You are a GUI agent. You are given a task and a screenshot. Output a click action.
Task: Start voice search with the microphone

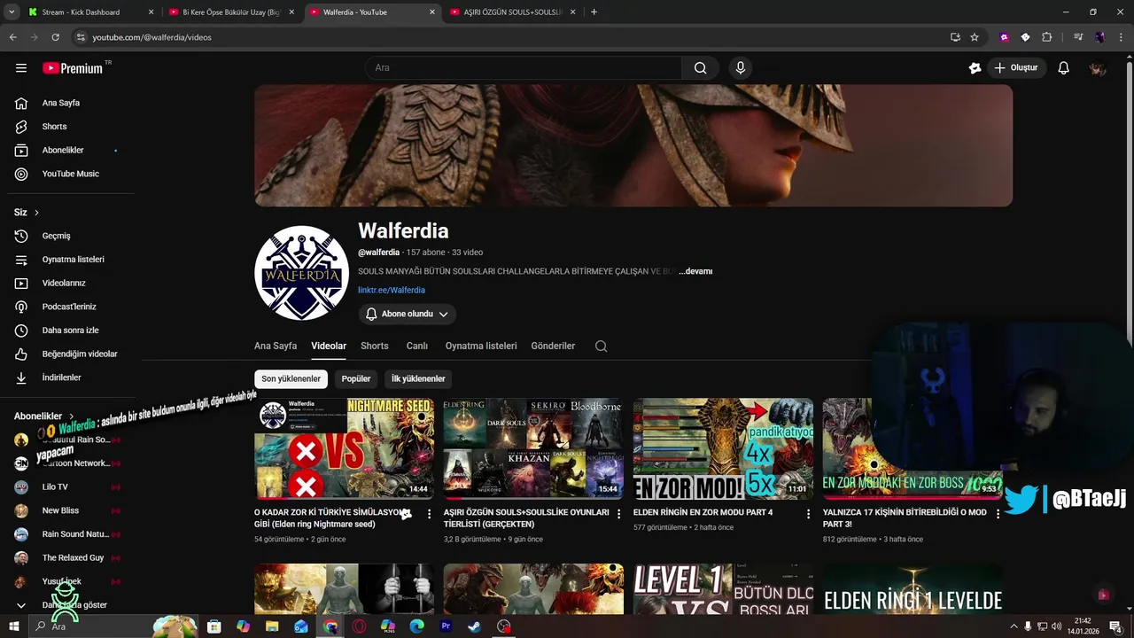741,68
